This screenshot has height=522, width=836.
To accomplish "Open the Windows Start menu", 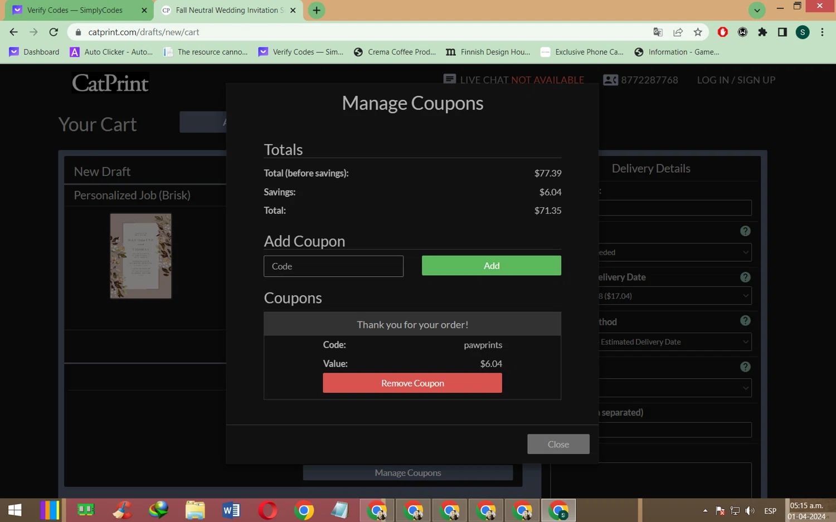I will coord(15,510).
